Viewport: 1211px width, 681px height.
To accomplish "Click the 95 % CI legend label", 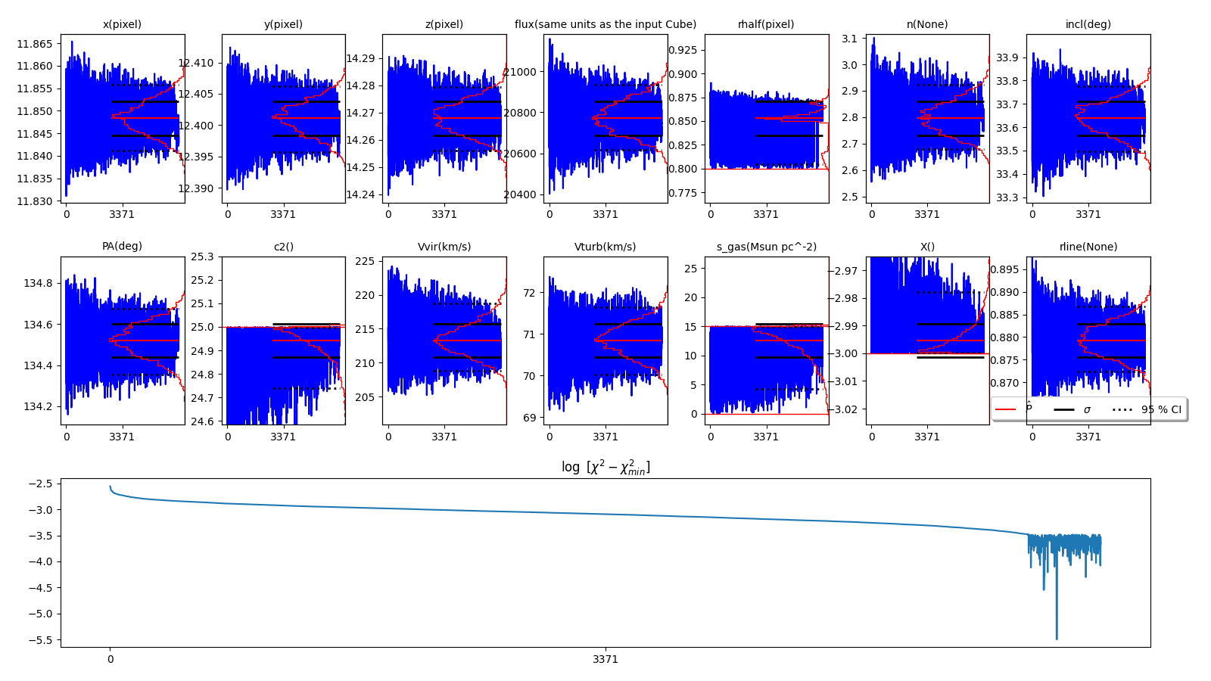I will [x=1161, y=409].
